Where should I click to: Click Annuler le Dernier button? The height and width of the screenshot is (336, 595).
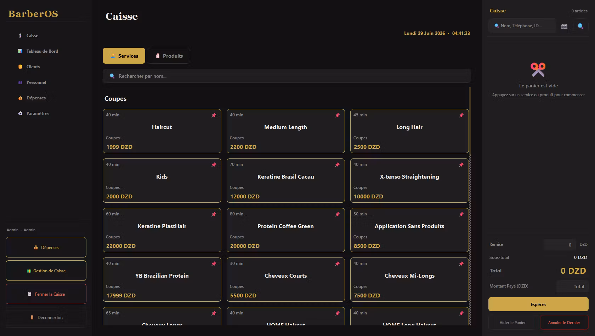(x=564, y=322)
